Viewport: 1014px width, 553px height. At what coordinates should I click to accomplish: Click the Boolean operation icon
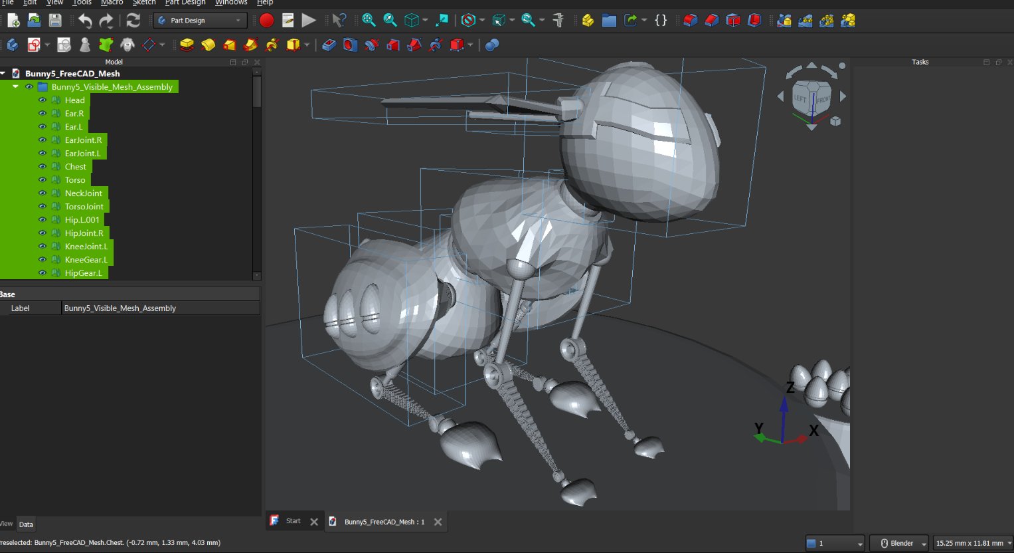[x=491, y=45]
